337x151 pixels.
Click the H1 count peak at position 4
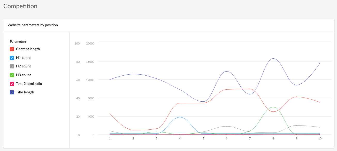click(180, 117)
